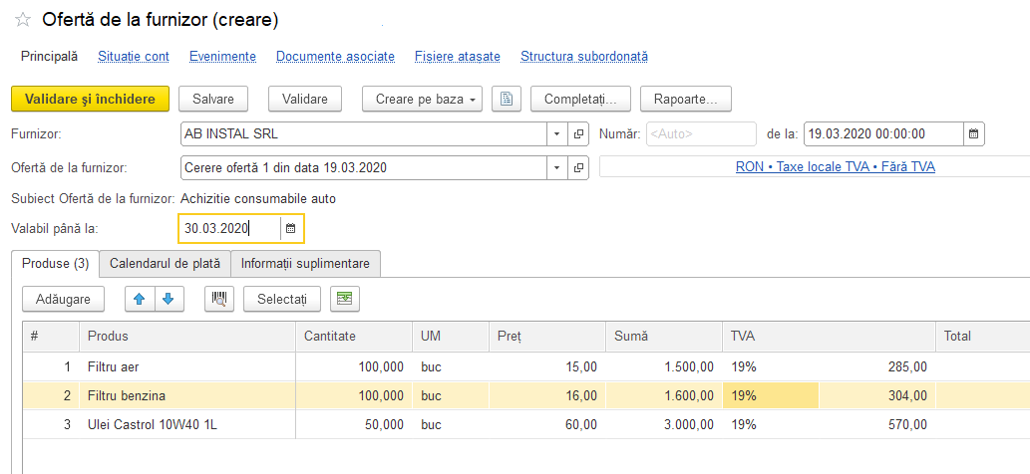
Task: Open the Creare pe baza dropdown menu
Action: [x=423, y=99]
